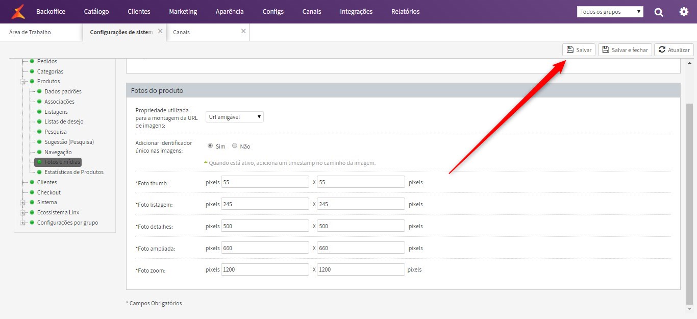This screenshot has height=319, width=697.
Task: Select Pesquisa tree item
Action: click(x=56, y=132)
